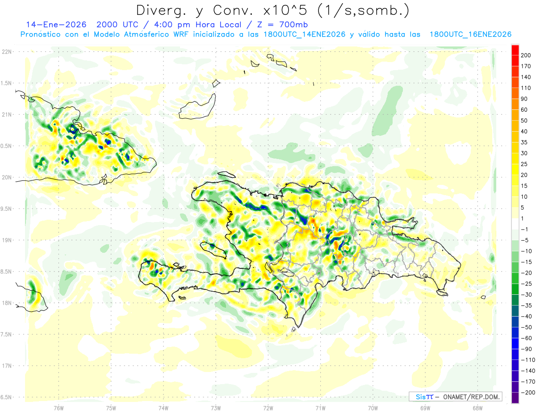Click the "19N" latitude label

(7, 240)
